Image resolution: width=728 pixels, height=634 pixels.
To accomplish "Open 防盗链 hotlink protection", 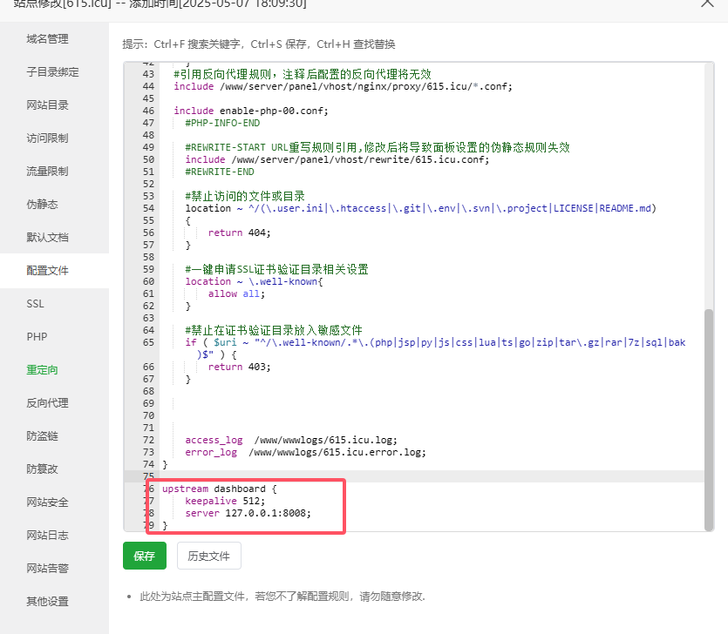I will click(42, 436).
